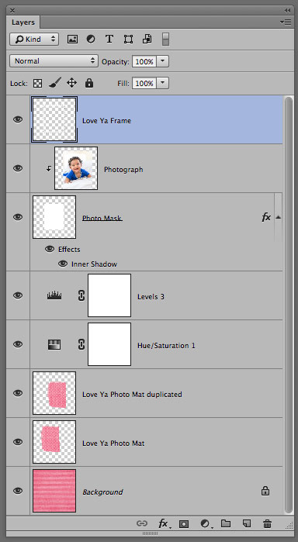Click the Photo Mask layer name
Screen dimensions: 298x542
[102, 218]
